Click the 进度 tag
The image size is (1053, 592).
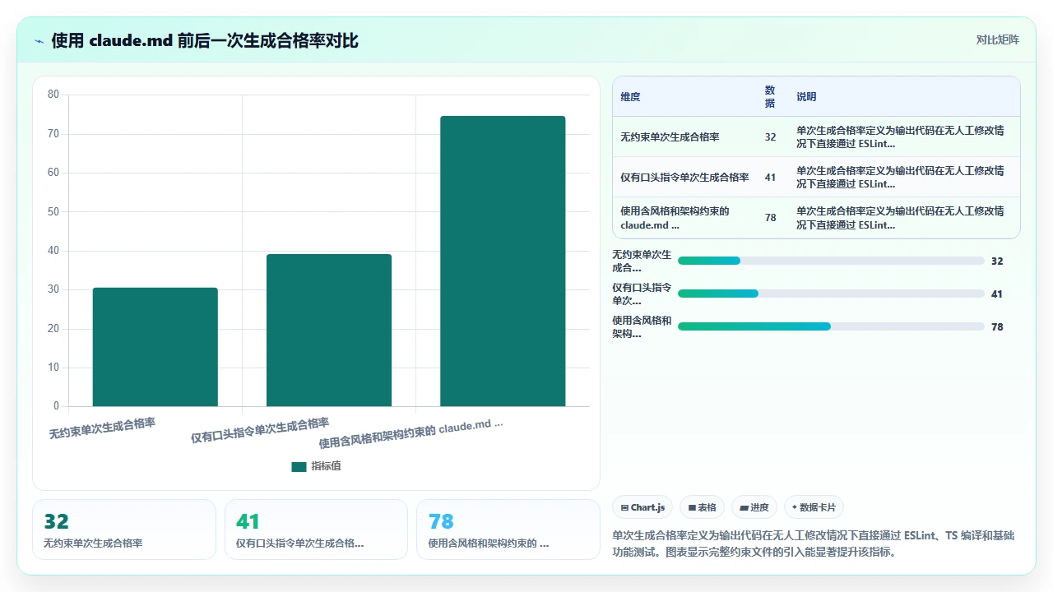tap(754, 507)
